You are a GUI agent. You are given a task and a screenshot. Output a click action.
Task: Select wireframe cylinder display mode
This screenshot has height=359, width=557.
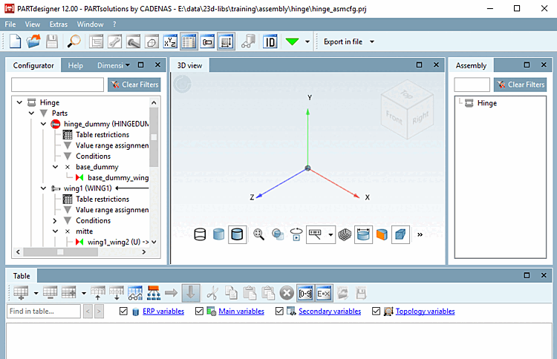coord(200,234)
